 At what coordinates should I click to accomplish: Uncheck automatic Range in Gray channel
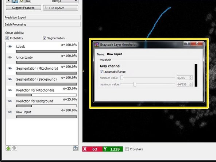101,72
